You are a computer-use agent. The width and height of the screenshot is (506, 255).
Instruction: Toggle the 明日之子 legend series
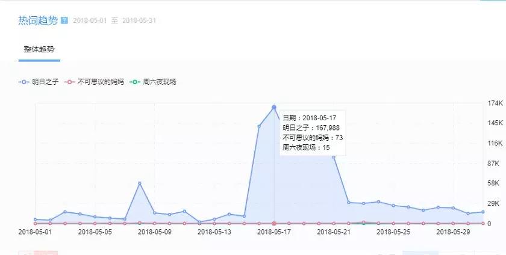[39, 82]
